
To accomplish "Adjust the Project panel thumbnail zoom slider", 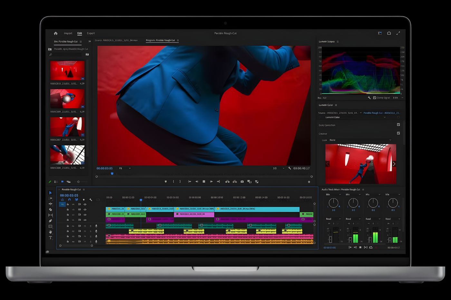I will [x=78, y=182].
